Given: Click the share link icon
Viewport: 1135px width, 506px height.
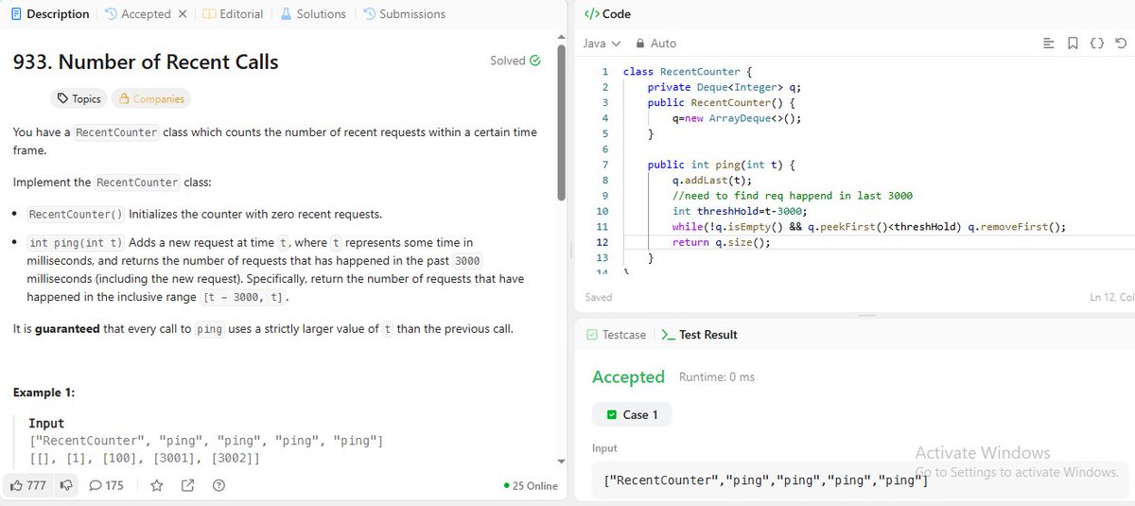Looking at the screenshot, I should [x=187, y=485].
